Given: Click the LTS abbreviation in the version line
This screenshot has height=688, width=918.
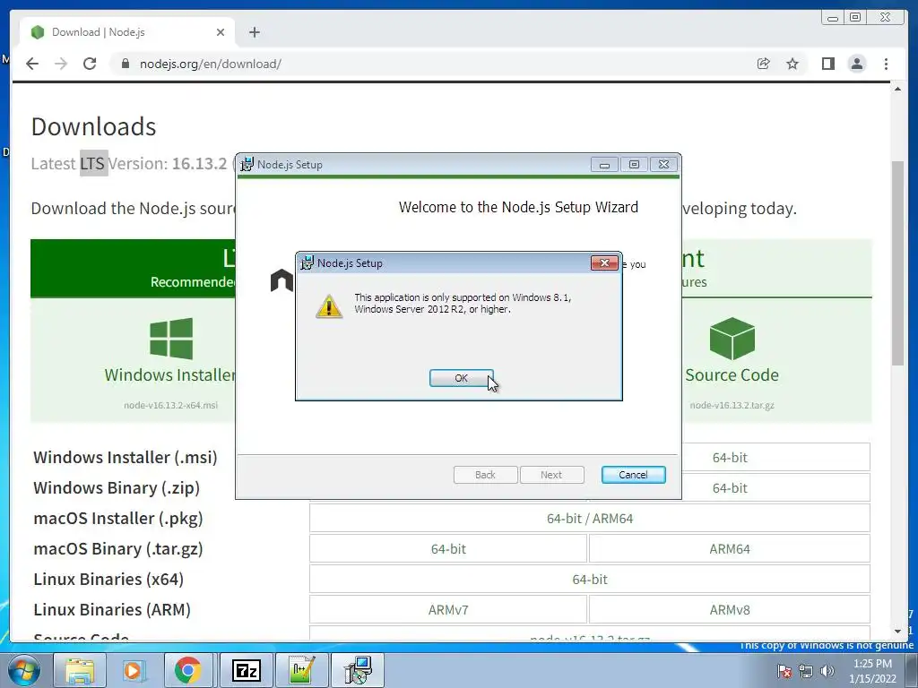Looking at the screenshot, I should pos(92,163).
